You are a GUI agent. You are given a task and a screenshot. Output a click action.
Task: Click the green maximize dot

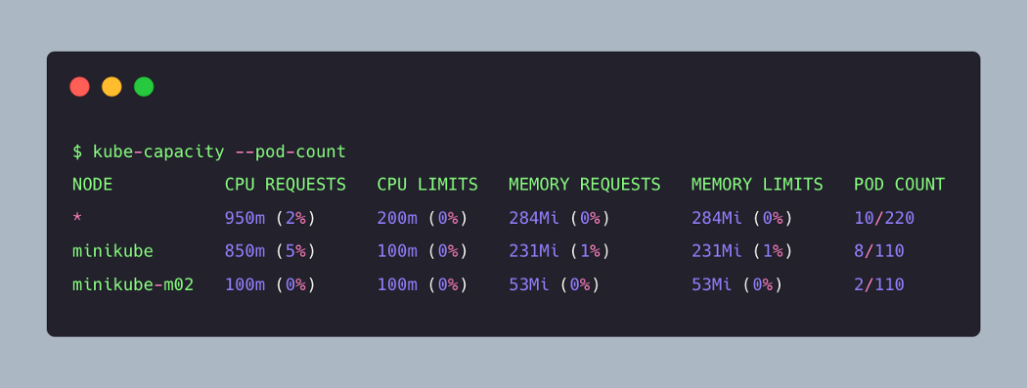144,86
